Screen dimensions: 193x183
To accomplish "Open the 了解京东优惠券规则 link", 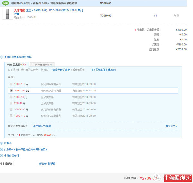I will click(x=104, y=70).
